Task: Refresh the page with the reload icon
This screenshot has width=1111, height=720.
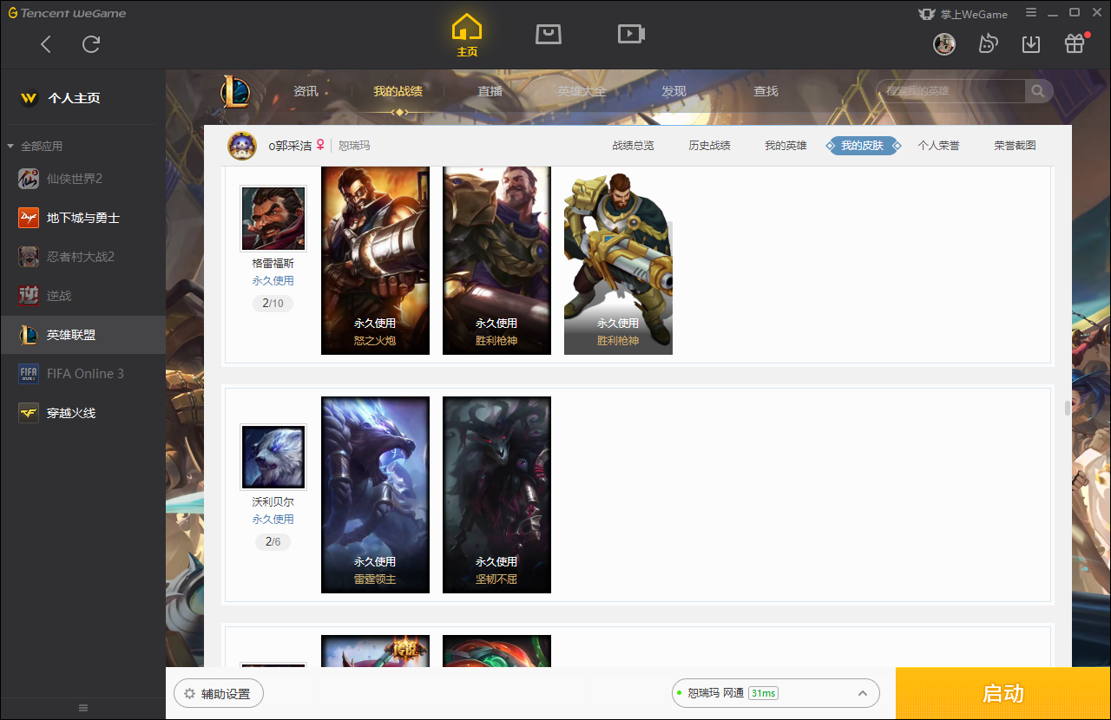Action: coord(91,44)
